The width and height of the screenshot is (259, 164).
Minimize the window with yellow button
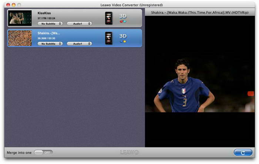pos(14,5)
